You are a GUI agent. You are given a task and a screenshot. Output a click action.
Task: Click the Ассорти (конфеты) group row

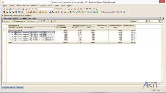click(31, 30)
